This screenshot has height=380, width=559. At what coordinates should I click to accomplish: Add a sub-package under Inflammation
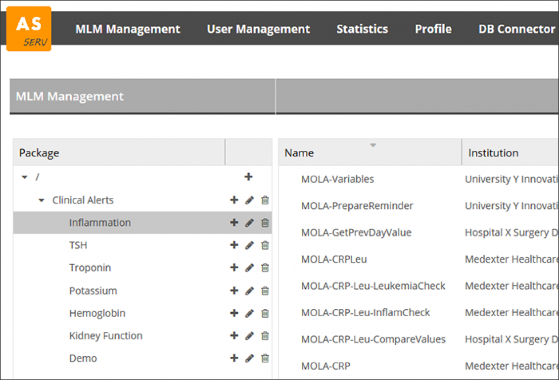click(x=234, y=223)
